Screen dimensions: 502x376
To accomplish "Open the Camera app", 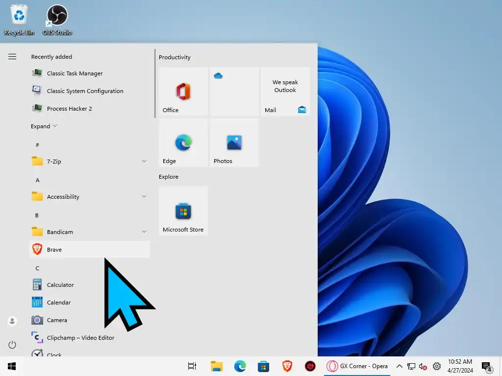I will pos(90,320).
